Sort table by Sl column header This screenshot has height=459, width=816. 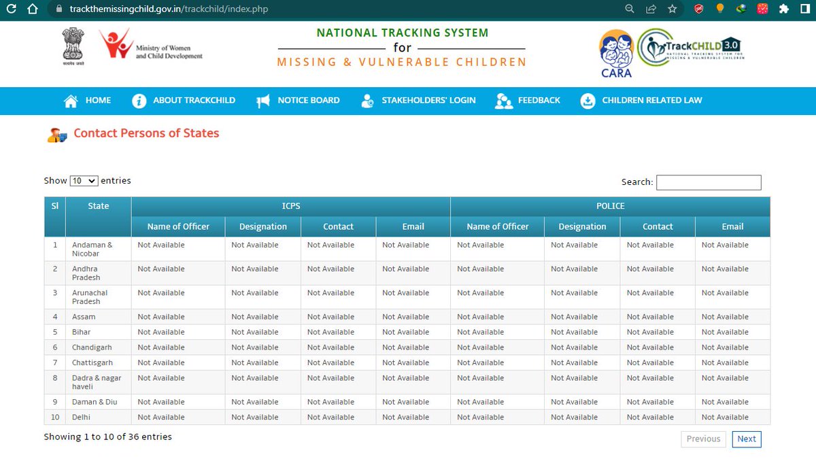(55, 217)
